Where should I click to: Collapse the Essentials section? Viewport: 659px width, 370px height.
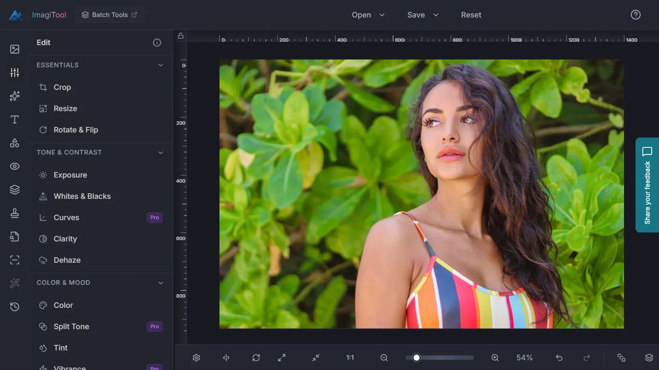point(160,65)
